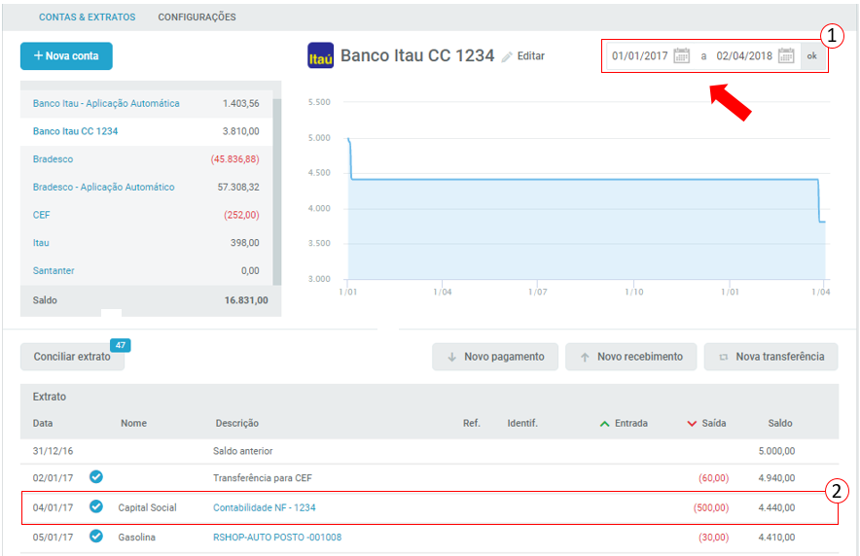Click the Entrada column header
This screenshot has height=556, width=860.
[630, 424]
